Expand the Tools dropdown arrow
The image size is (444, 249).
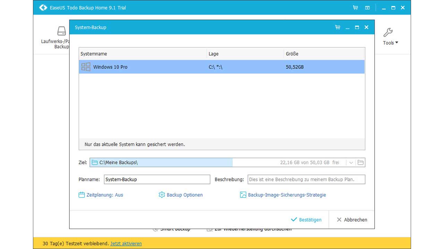tap(397, 43)
